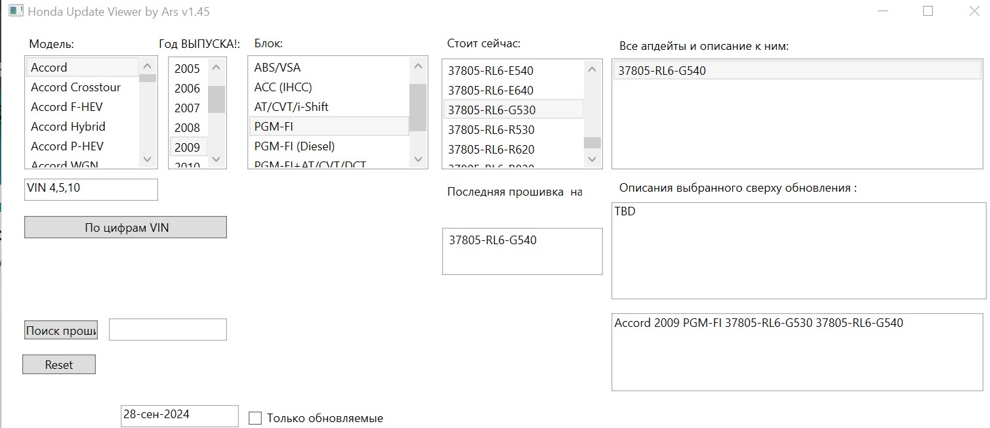Image resolution: width=990 pixels, height=428 pixels.
Task: Select PGM-FI (Diesel) block
Action: point(295,146)
